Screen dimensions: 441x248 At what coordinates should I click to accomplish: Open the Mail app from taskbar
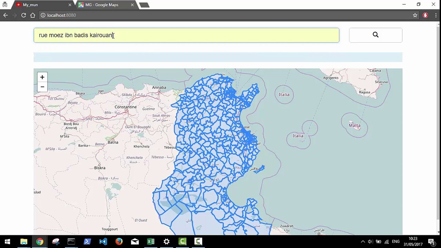(x=135, y=241)
